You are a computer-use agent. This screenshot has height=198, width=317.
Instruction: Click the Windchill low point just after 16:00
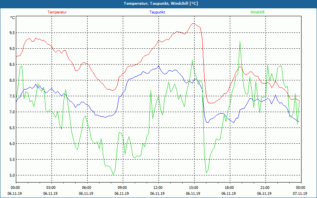(206, 173)
